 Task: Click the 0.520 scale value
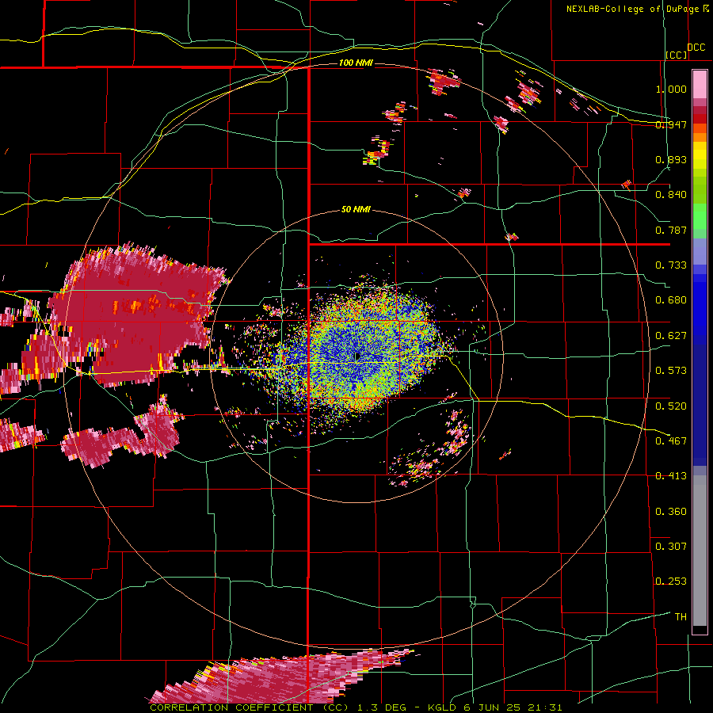pos(671,406)
